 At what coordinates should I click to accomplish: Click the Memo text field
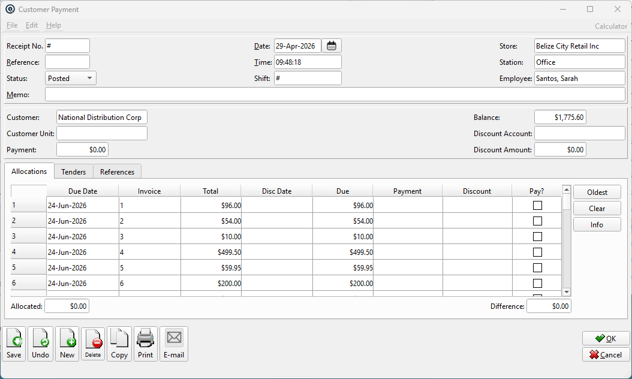pos(335,94)
